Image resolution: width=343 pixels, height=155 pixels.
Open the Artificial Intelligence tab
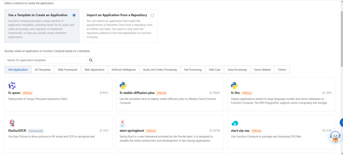tap(123, 70)
